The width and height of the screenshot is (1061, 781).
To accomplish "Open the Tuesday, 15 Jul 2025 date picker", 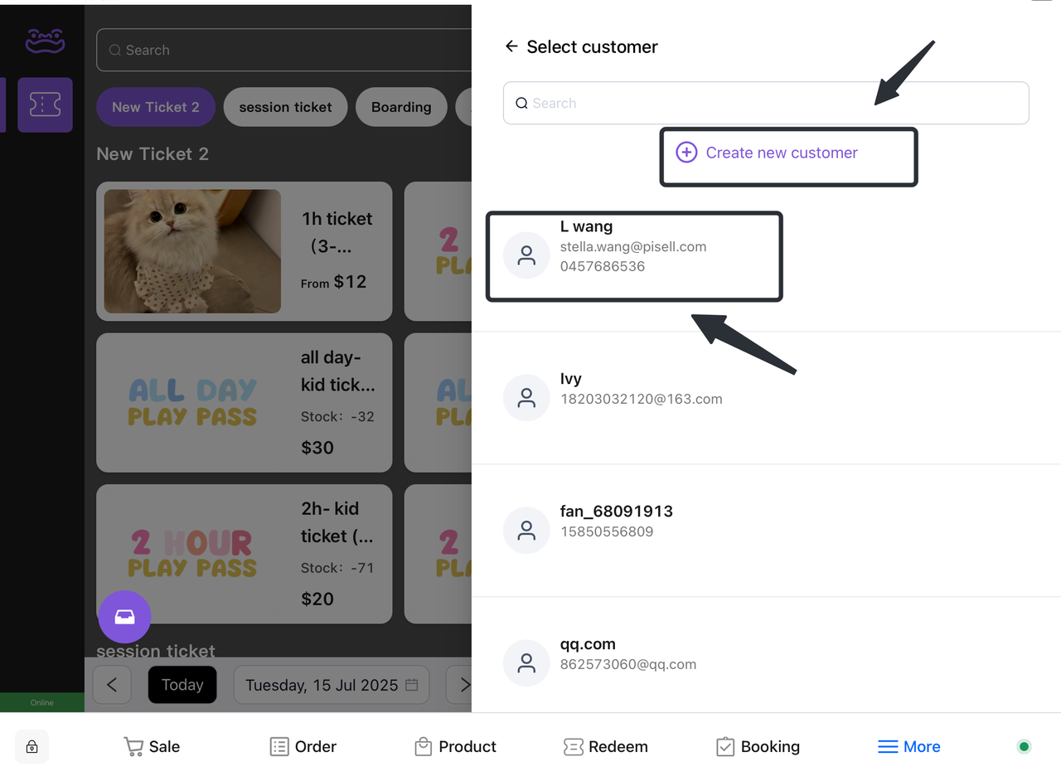I will 332,685.
